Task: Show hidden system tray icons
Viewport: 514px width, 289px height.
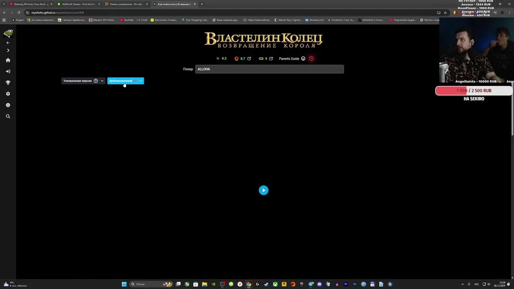Action: [462, 284]
